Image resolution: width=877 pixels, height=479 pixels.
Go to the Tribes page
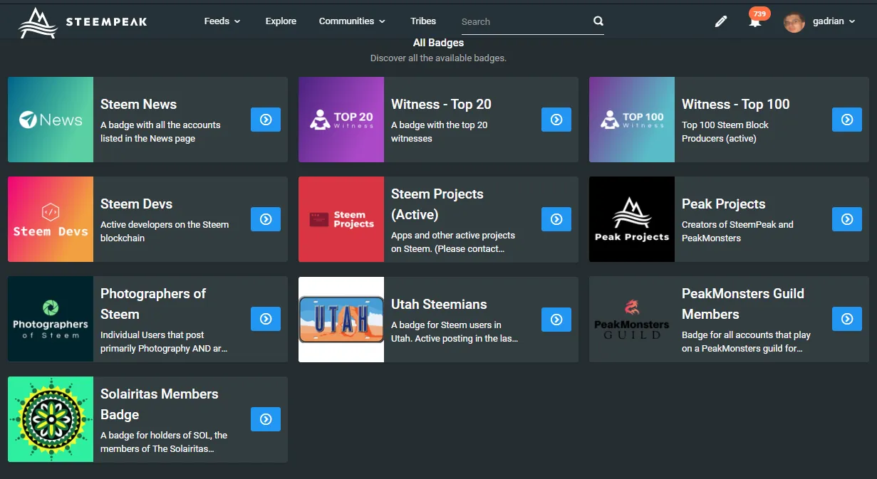[x=423, y=21]
